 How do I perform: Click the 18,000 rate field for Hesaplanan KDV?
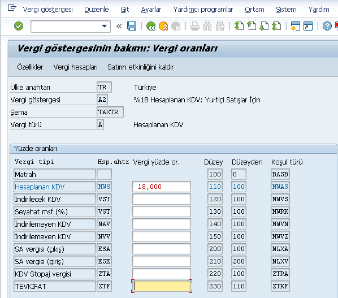click(x=162, y=187)
